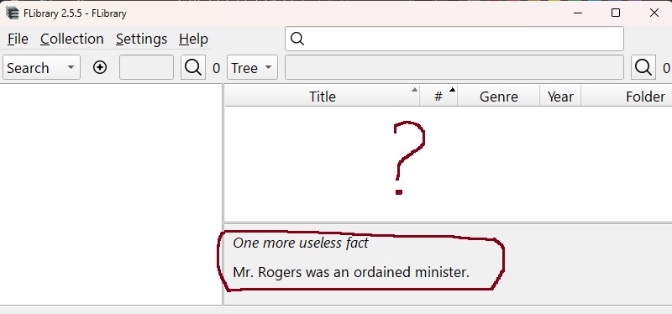
Task: Open the Tree view dropdown
Action: tap(252, 68)
